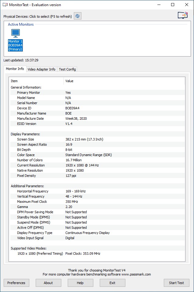
Task: Select the Manufacture Date row
Action: [30, 119]
